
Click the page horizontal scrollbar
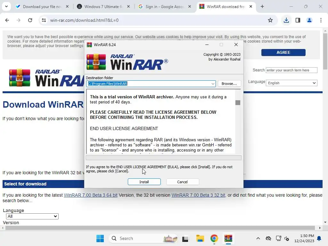(160, 228)
